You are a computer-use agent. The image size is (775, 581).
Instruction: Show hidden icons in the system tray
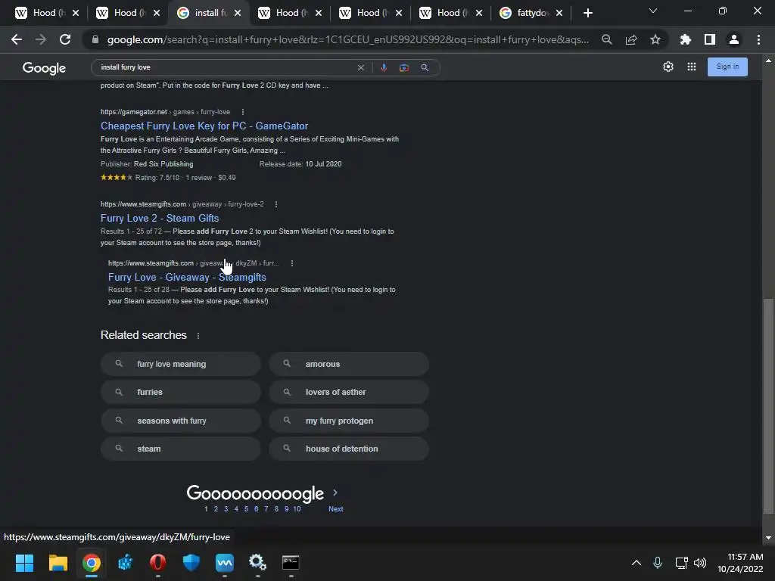[636, 563]
